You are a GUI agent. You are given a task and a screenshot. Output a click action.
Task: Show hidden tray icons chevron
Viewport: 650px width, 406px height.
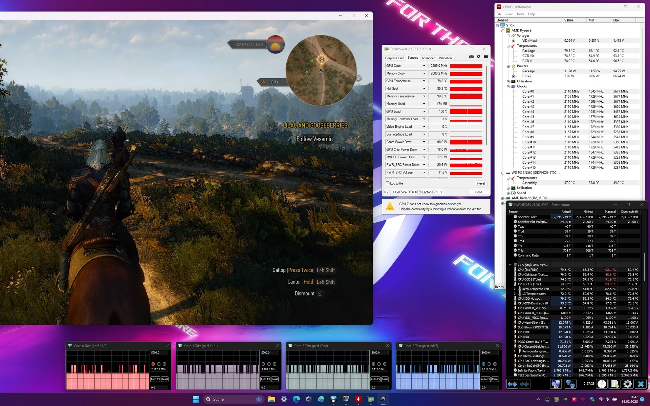coord(538,399)
